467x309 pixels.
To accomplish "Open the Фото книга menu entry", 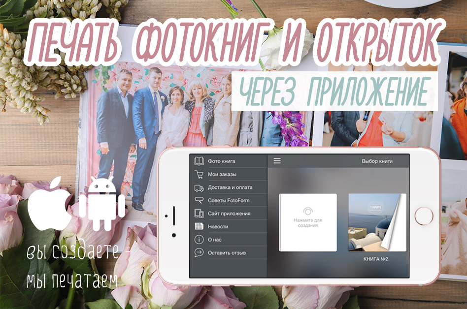I will pos(229,161).
